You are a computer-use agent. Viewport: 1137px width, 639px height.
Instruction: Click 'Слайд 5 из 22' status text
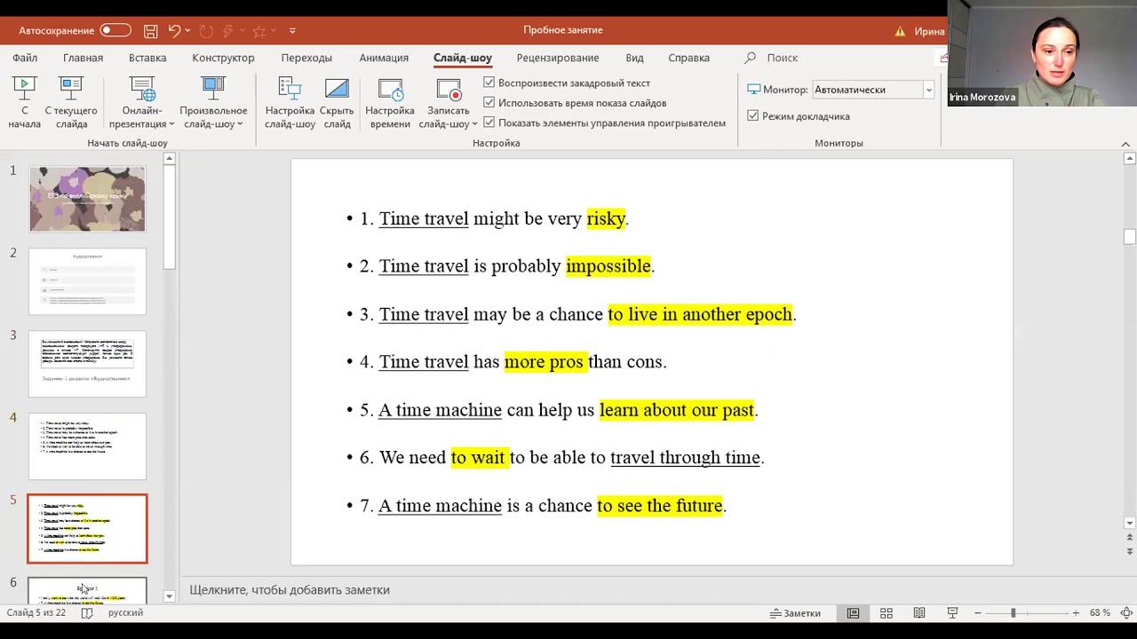36,613
